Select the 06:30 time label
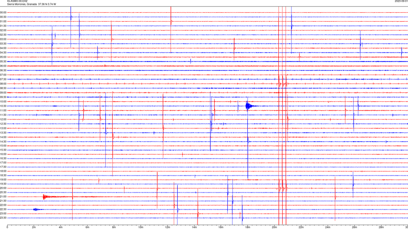Image resolution: width=408 pixels, height=229 pixels. 3,70
